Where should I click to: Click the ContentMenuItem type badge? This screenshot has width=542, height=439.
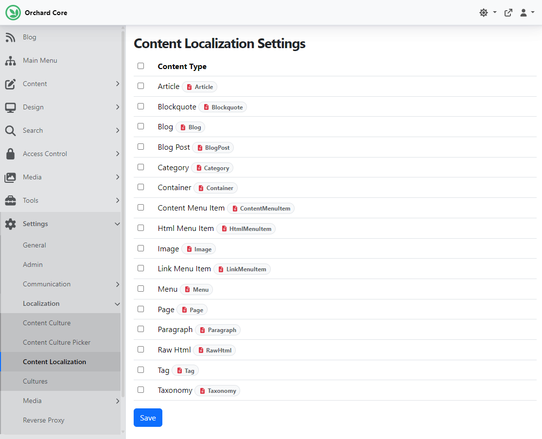(x=261, y=209)
